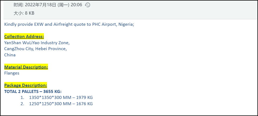
Task: Click the 'YanShan WuLiYao Industry Zone' line
Action: [x=37, y=43]
